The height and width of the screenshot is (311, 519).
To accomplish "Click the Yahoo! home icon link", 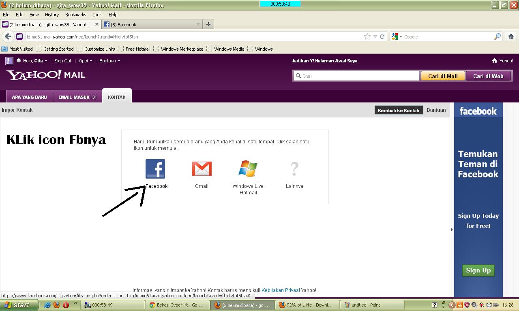I will tap(502, 61).
